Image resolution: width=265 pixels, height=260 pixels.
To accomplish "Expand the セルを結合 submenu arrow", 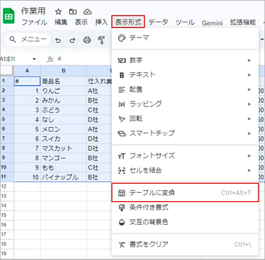I will coord(249,170).
